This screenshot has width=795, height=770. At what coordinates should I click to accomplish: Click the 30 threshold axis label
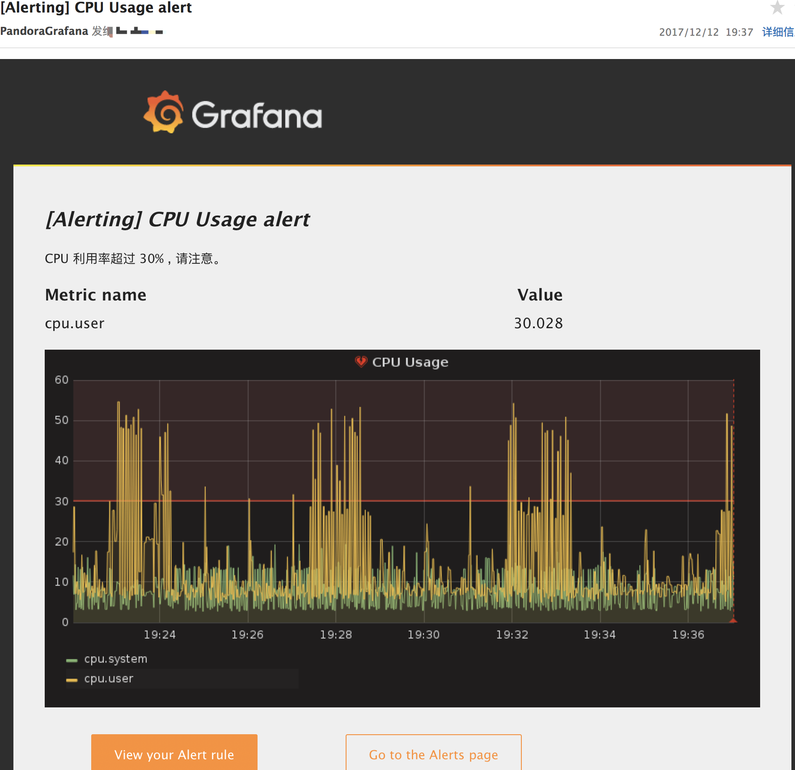pyautogui.click(x=62, y=501)
